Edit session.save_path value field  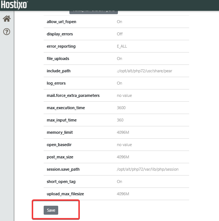pos(148,169)
